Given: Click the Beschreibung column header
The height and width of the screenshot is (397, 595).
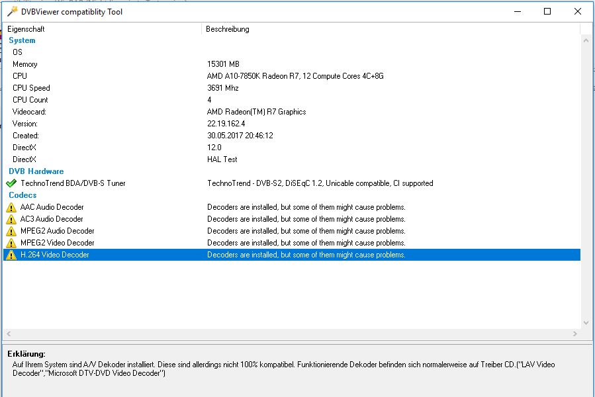Looking at the screenshot, I should tap(391, 29).
